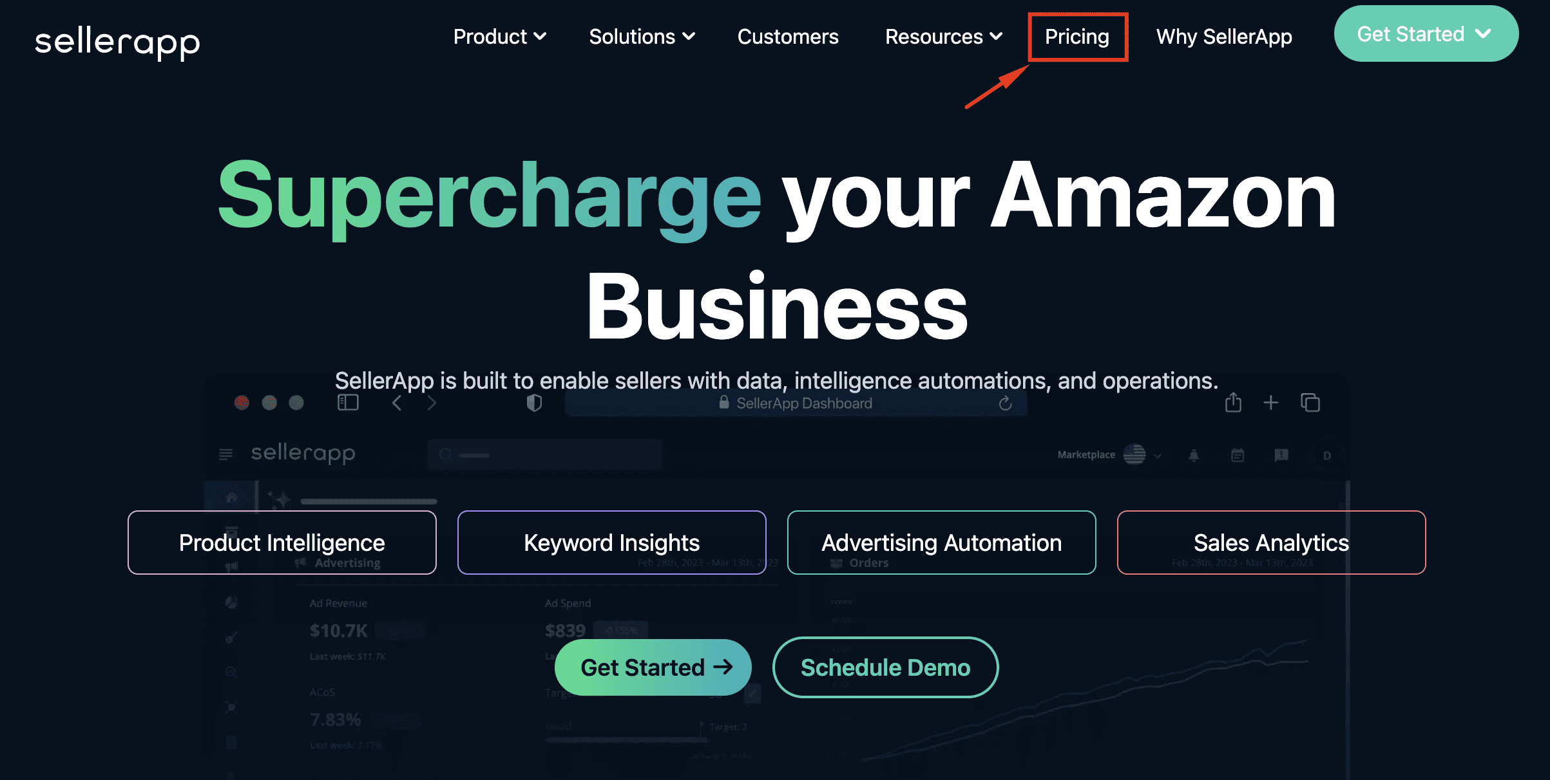This screenshot has height=780, width=1550.
Task: Open the Pricing page
Action: (x=1076, y=36)
